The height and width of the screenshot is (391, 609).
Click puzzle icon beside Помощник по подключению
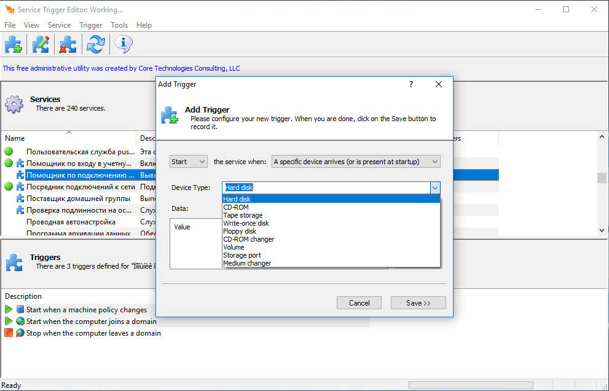pos(20,175)
